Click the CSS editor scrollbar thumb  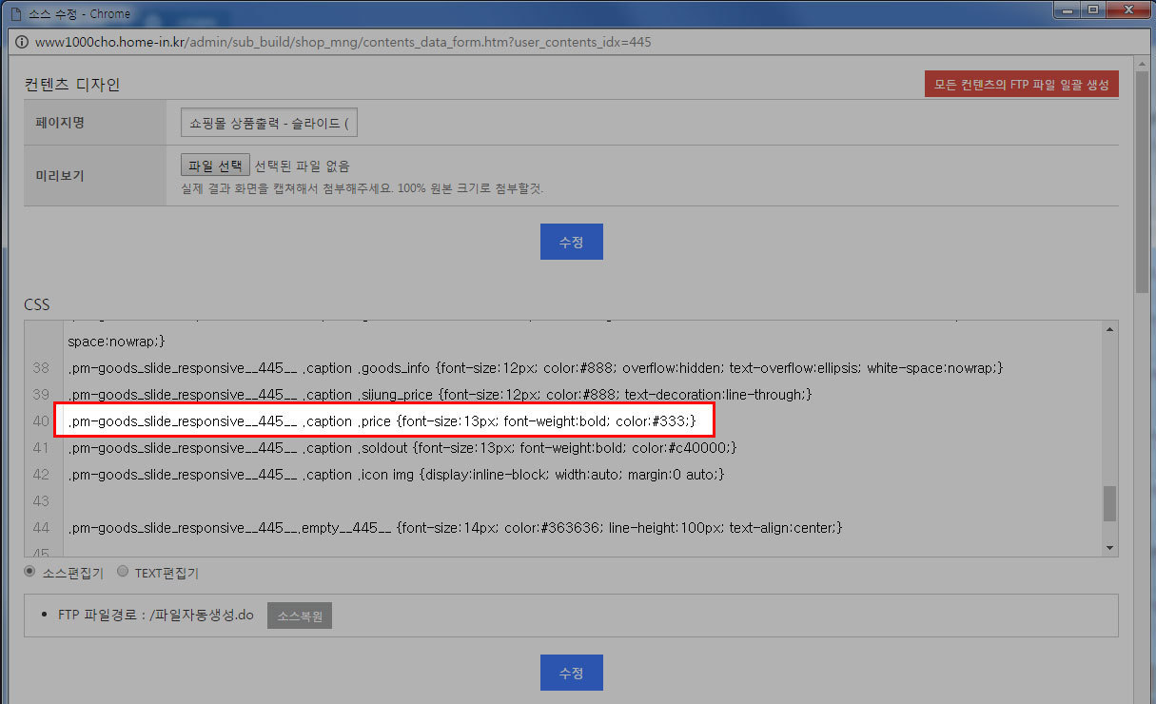coord(1109,503)
